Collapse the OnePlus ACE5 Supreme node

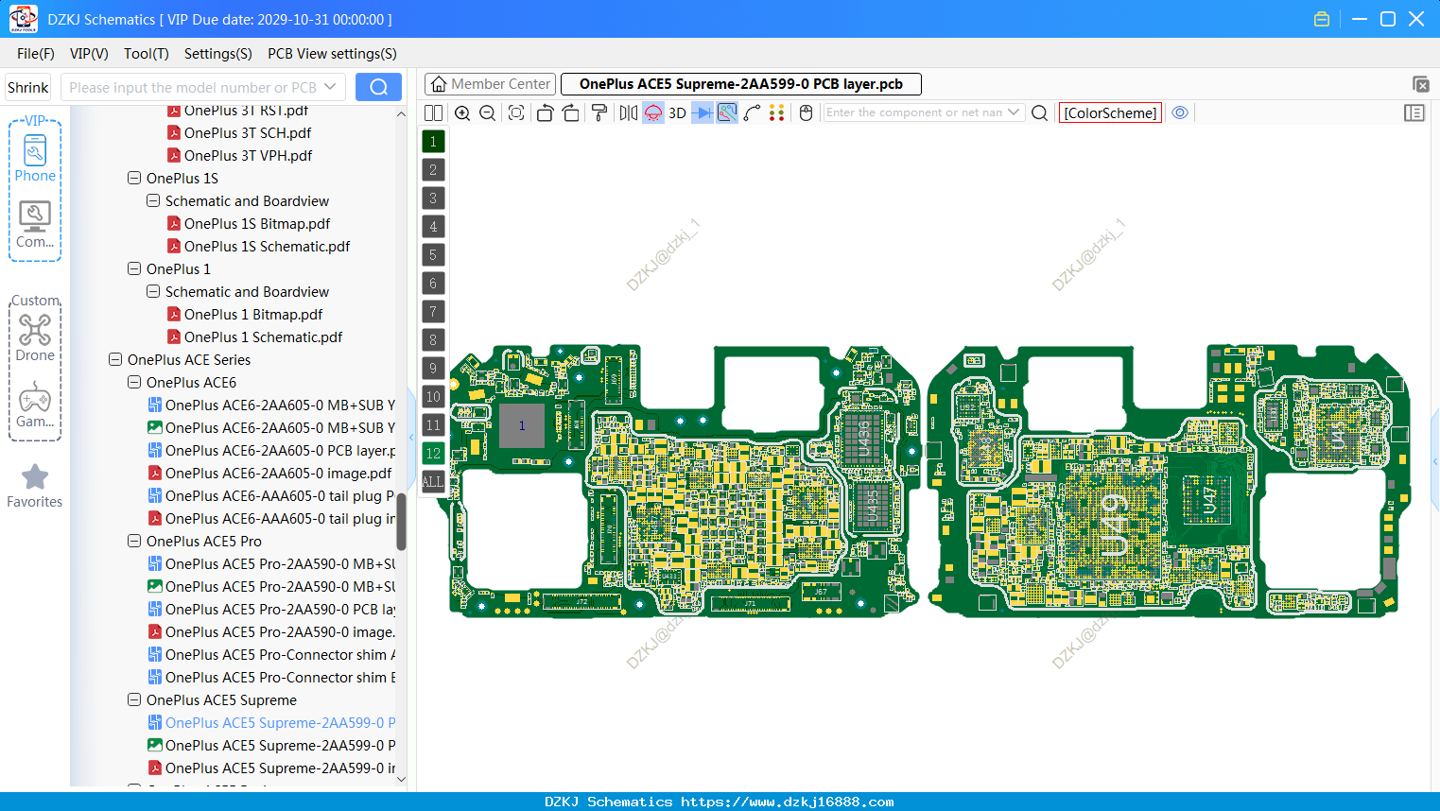[x=134, y=699]
